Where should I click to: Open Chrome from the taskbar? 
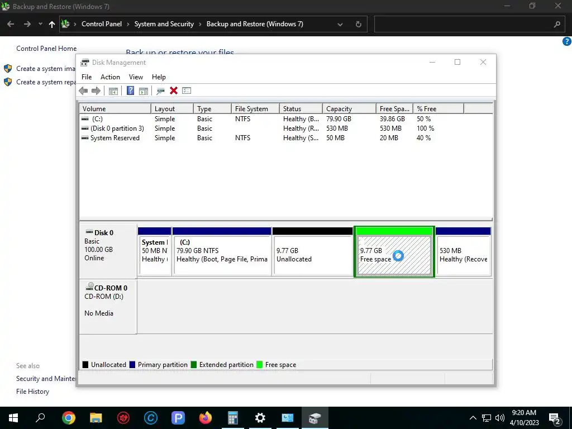coord(69,418)
